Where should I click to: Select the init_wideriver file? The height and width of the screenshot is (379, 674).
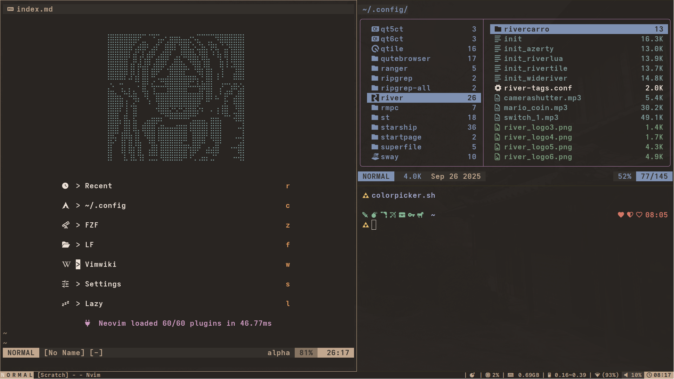(579, 78)
